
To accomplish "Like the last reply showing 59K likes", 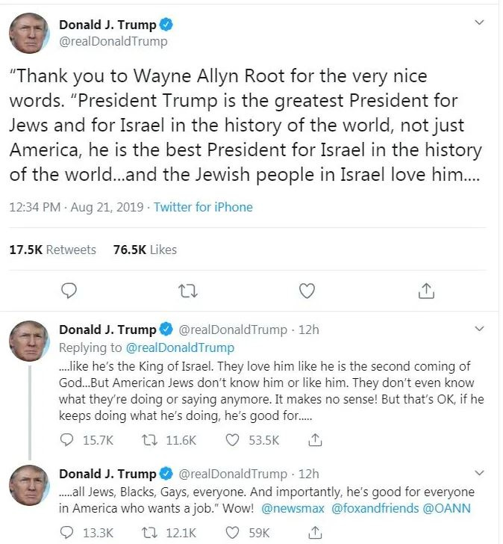I will point(232,532).
